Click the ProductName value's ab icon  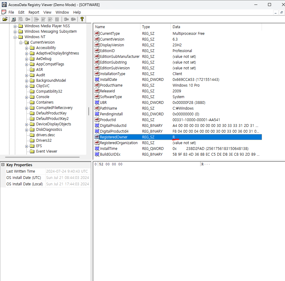coord(97,85)
